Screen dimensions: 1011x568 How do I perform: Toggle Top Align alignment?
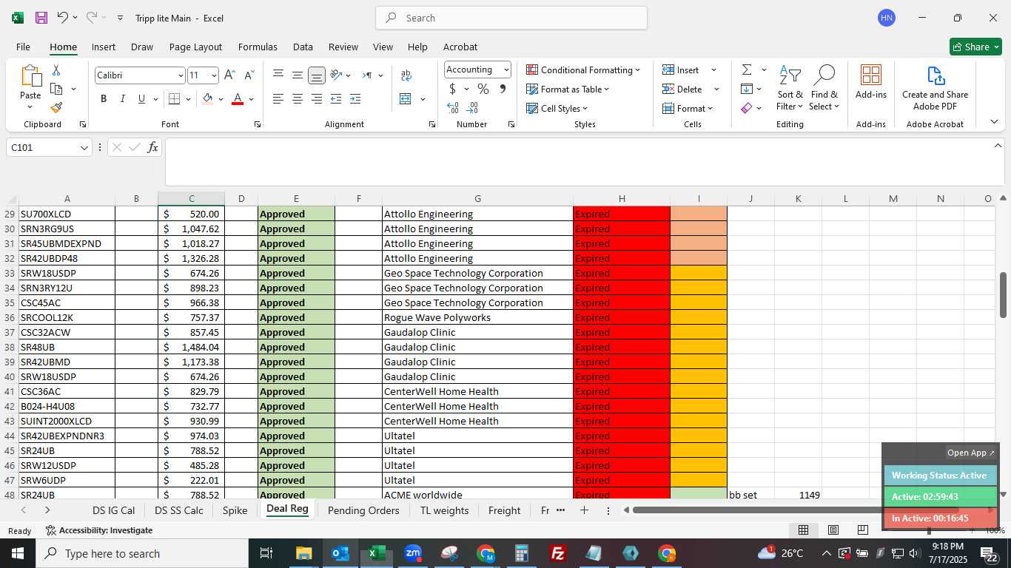click(x=278, y=75)
